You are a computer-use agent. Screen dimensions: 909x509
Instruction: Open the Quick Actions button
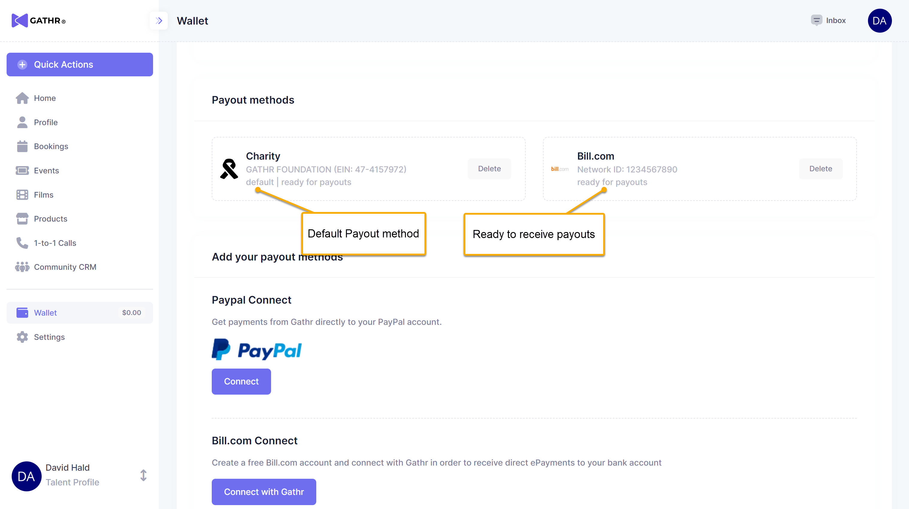[79, 65]
